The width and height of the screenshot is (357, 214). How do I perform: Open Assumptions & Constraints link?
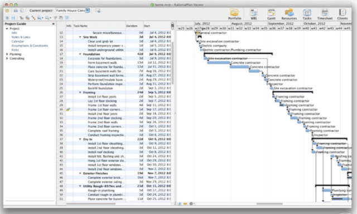point(30,46)
